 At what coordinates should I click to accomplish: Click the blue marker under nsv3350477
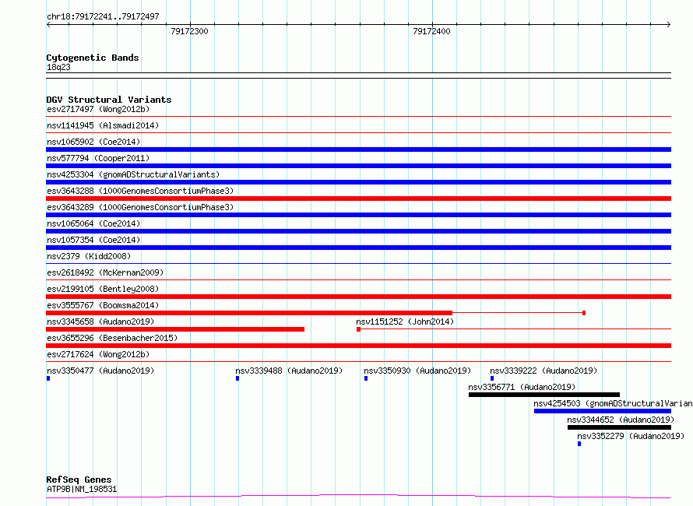(x=48, y=378)
